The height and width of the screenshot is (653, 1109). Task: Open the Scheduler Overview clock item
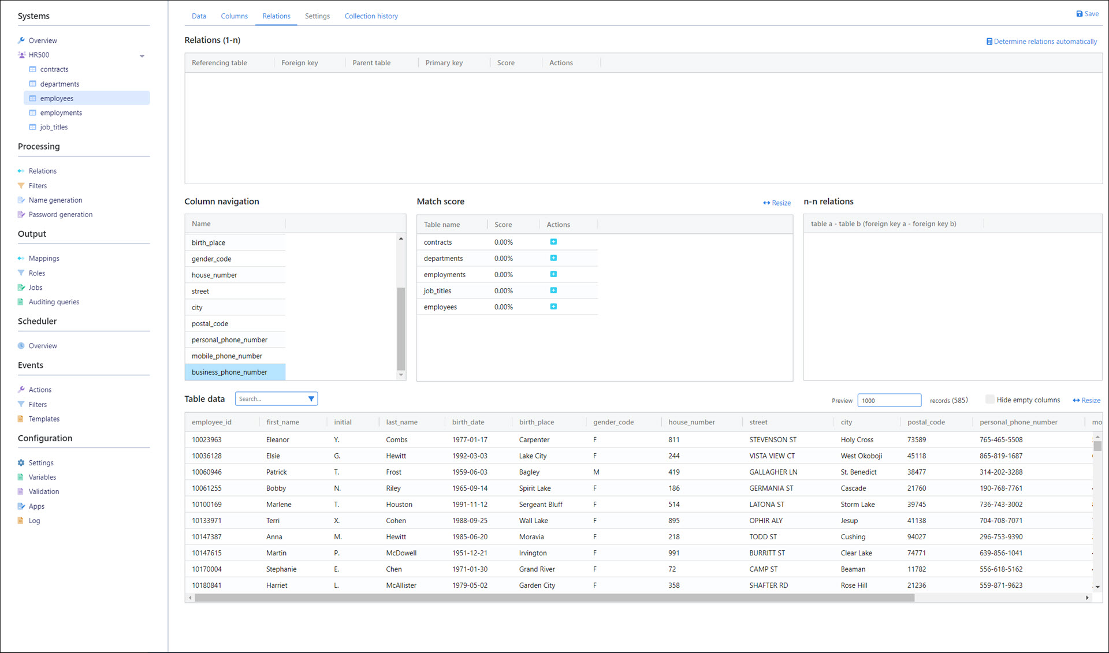coord(43,346)
